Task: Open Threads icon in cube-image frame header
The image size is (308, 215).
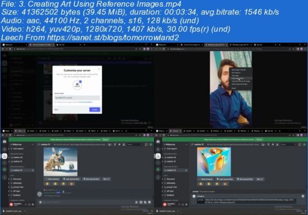Action: 264,144
